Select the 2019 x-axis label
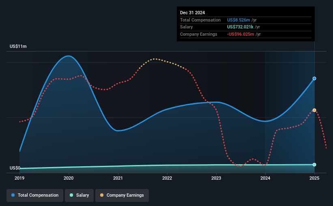The width and height of the screenshot is (333, 206). (x=19, y=178)
